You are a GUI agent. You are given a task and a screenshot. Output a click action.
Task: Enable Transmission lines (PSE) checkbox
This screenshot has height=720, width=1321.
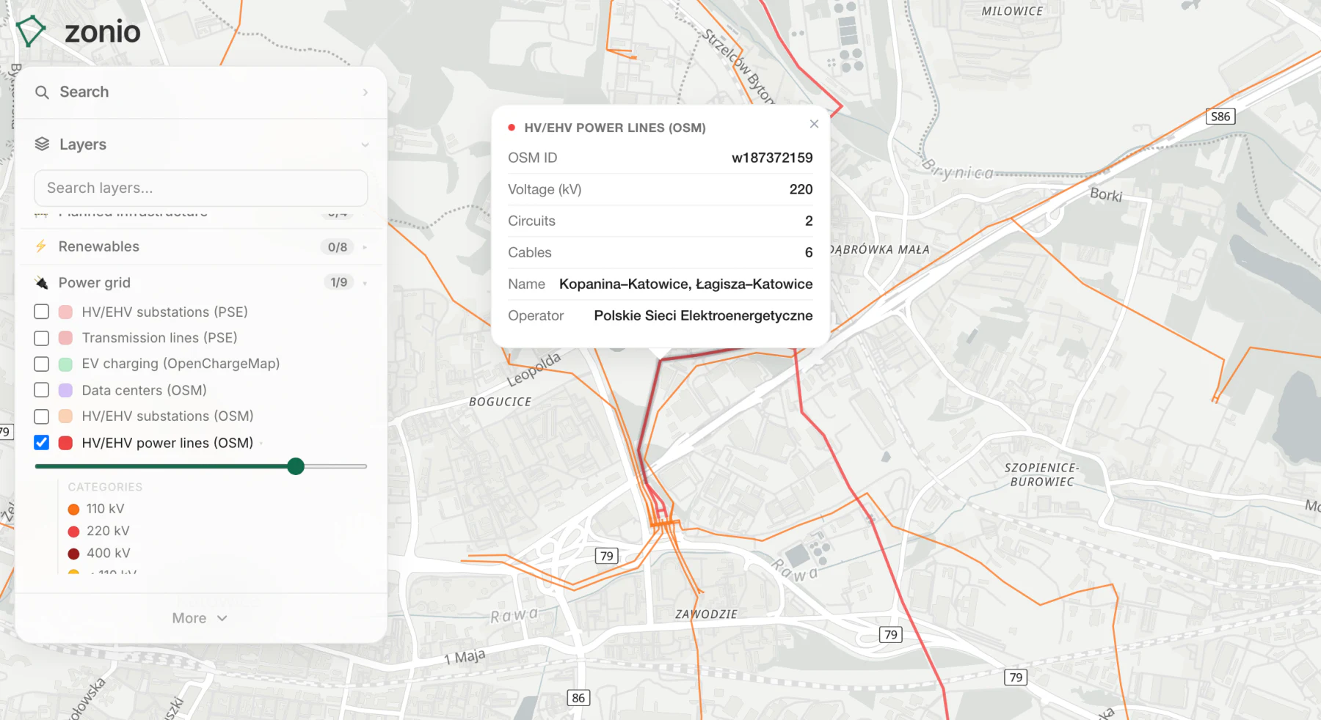click(42, 338)
